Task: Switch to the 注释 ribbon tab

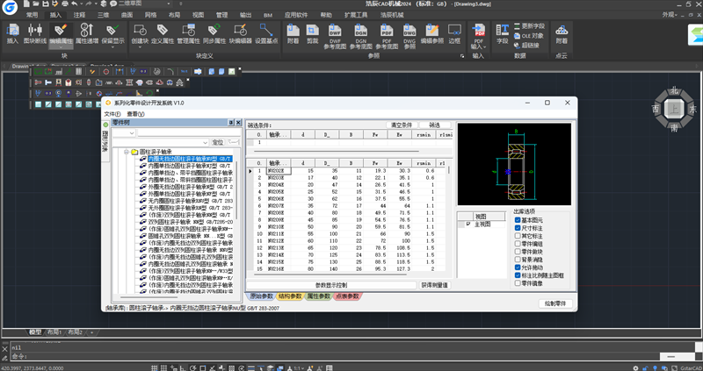Action: (80, 15)
